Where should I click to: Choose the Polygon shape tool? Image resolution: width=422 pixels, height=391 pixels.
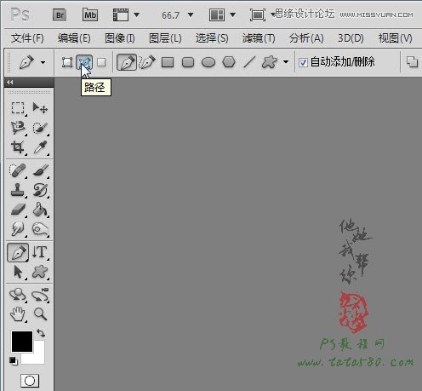[229, 62]
